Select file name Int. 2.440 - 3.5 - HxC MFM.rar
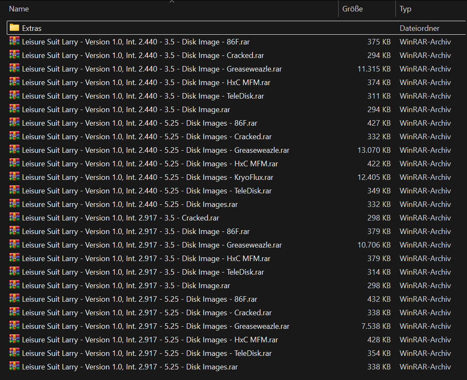 tap(146, 83)
